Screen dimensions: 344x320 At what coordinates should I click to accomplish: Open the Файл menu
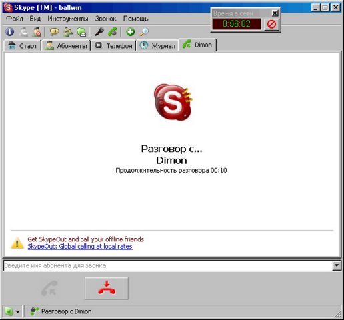tap(15, 19)
